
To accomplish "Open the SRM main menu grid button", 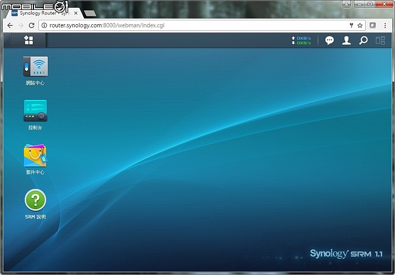I will point(29,40).
